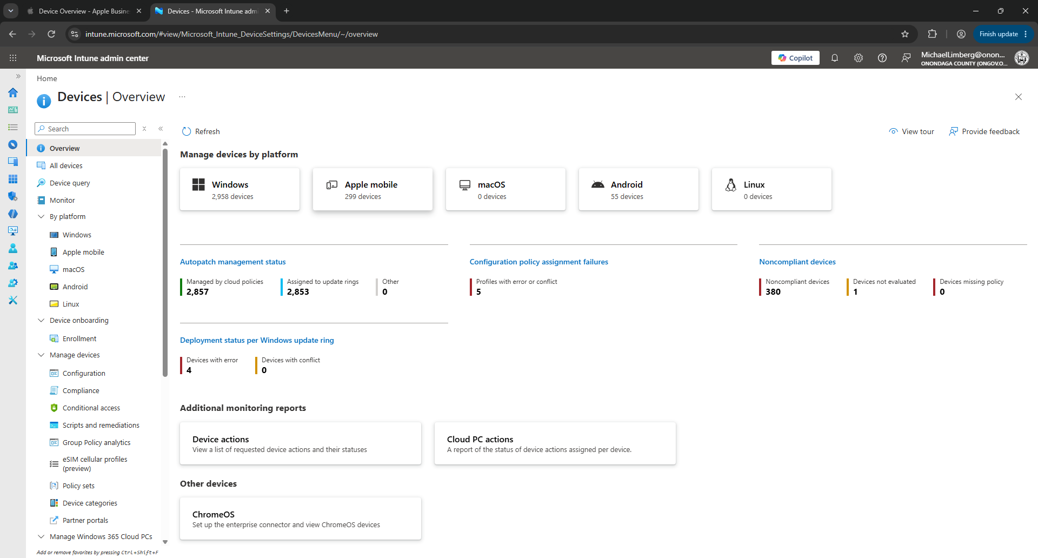
Task: Open Troubleshooting + support rail icon
Action: (x=13, y=300)
